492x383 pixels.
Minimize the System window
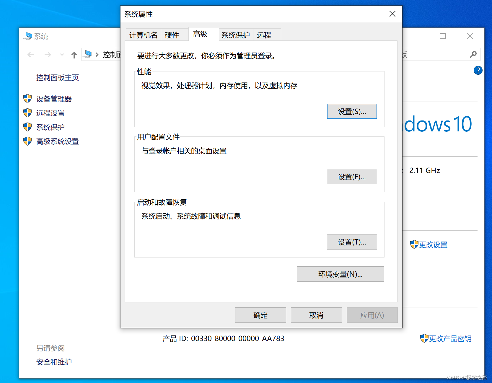[416, 36]
